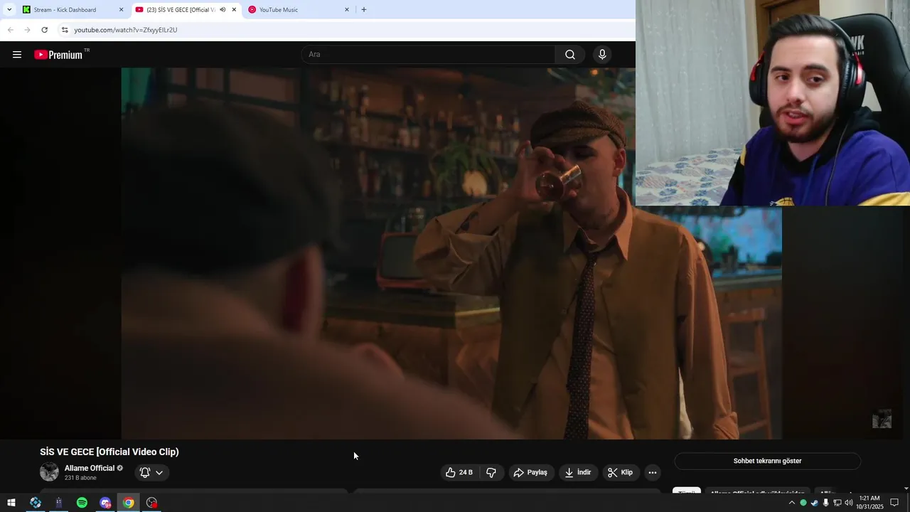Screen dimensions: 910x512
Task: Go back in browser history
Action: point(10,30)
